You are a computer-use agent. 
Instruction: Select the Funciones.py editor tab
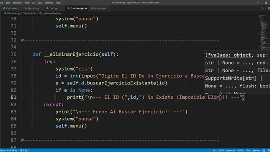click(77, 8)
